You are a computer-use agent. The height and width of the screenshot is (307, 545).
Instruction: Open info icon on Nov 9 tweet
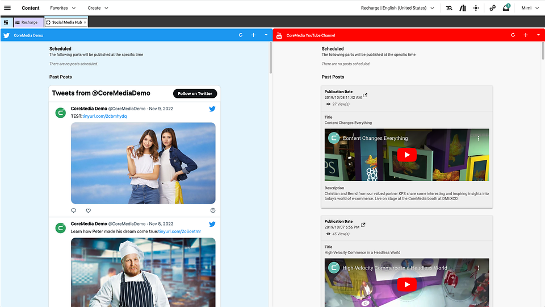pos(213,210)
